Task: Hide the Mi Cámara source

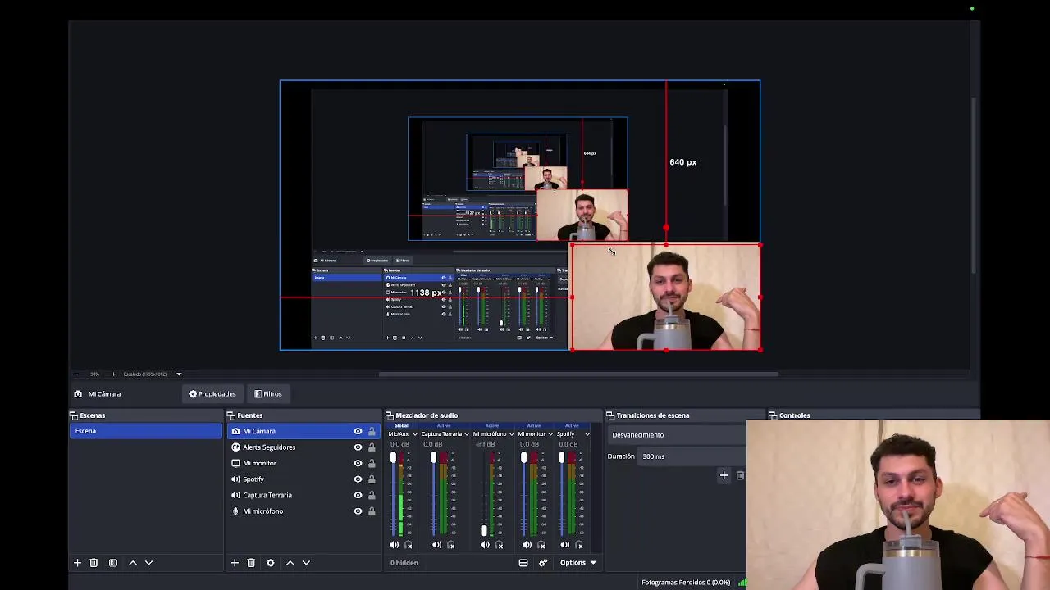Action: coord(358,431)
